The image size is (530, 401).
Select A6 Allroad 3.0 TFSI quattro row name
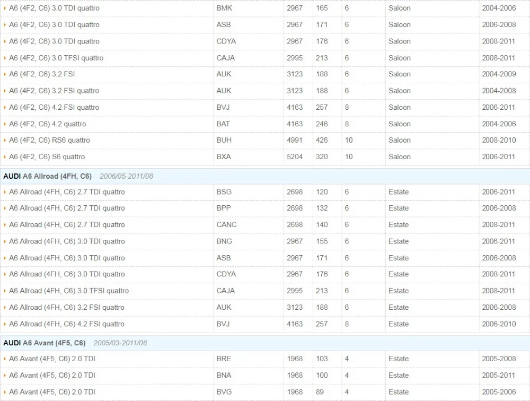coord(69,291)
